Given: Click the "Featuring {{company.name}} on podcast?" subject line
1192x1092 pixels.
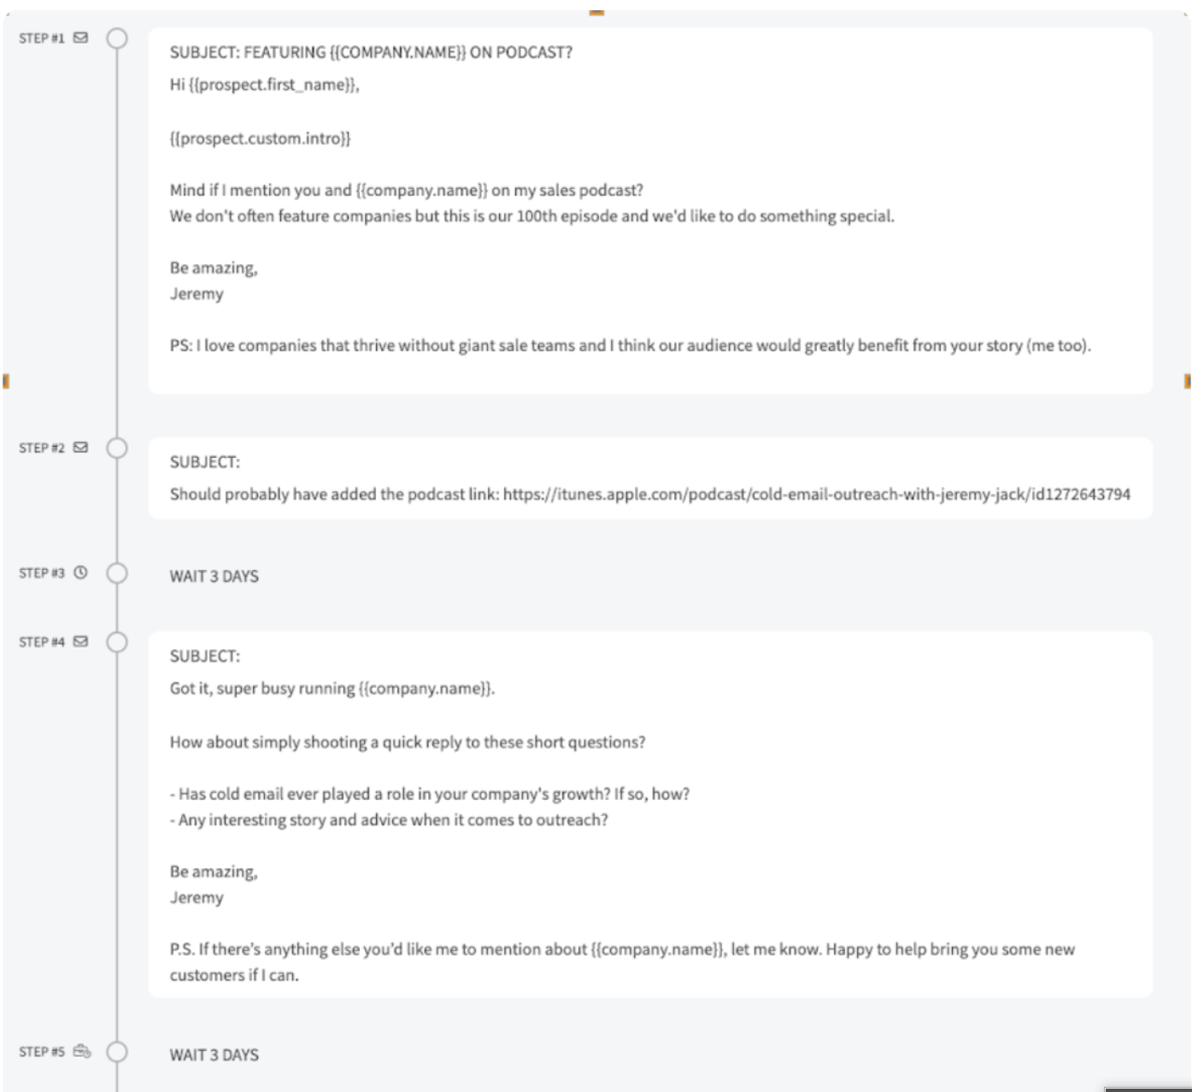Looking at the screenshot, I should (371, 53).
